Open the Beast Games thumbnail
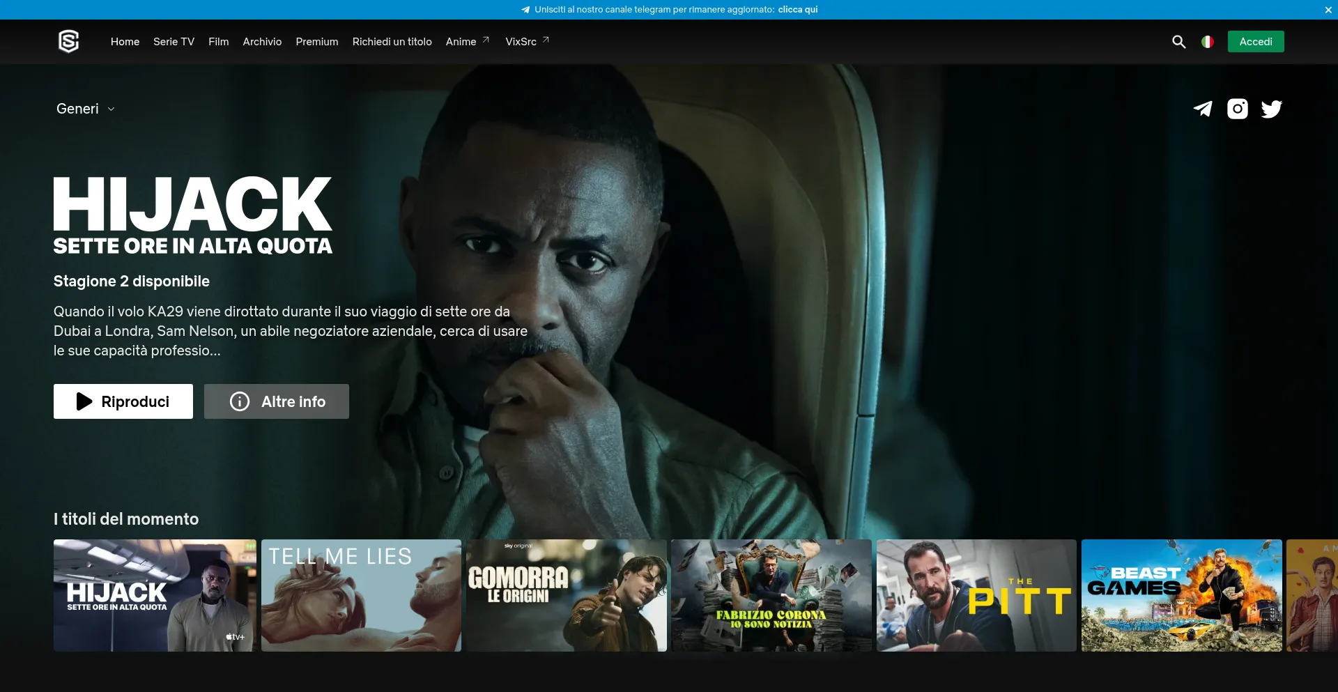Viewport: 1338px width, 692px height. pyautogui.click(x=1181, y=595)
